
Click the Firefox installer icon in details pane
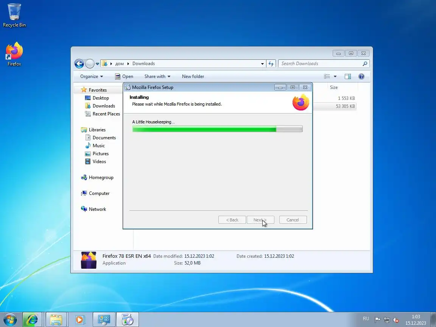pyautogui.click(x=89, y=260)
